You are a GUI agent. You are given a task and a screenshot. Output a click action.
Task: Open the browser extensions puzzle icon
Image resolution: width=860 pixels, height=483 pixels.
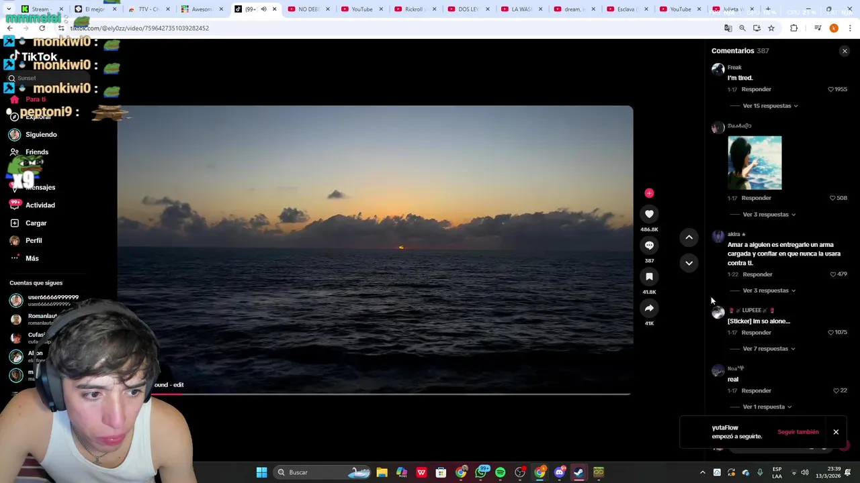tap(794, 28)
